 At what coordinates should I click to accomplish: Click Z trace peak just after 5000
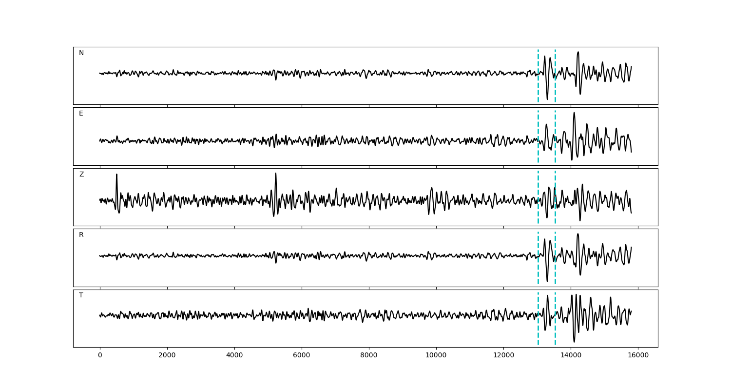pyautogui.click(x=275, y=175)
